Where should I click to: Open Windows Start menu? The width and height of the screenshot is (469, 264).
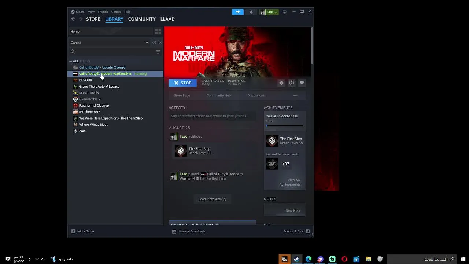coord(464,259)
